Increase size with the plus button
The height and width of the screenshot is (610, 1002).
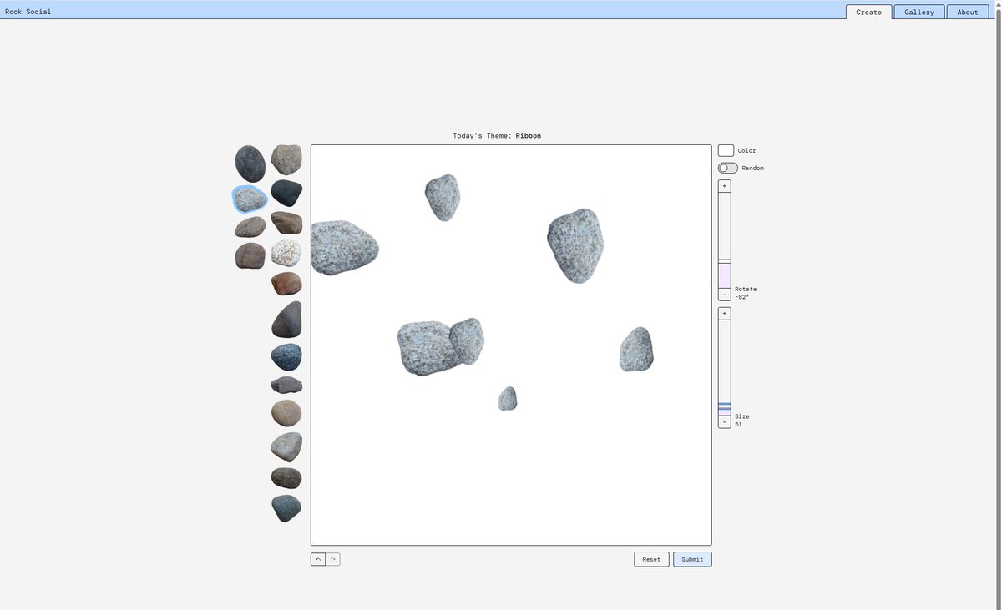point(724,314)
